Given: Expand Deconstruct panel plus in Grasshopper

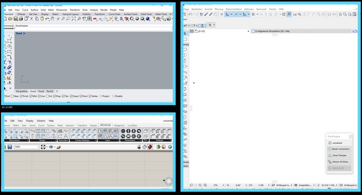Looking at the screenshot, I should [28, 140].
